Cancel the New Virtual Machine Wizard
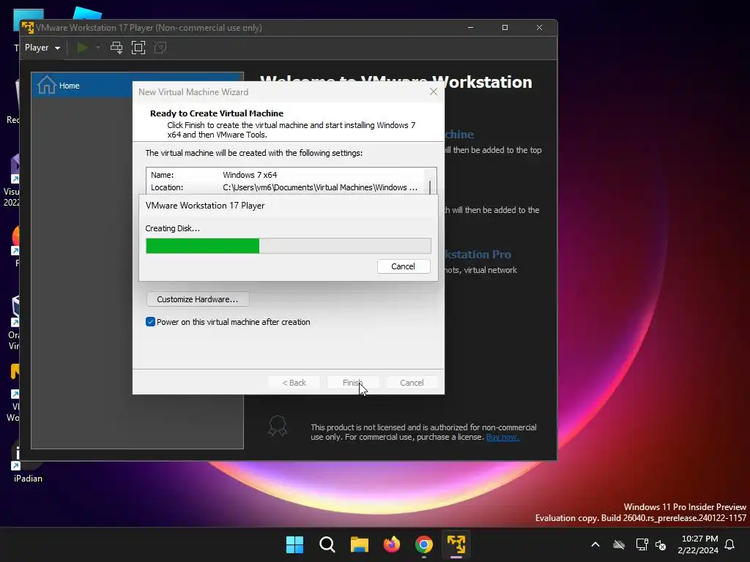The image size is (750, 562). (x=412, y=383)
